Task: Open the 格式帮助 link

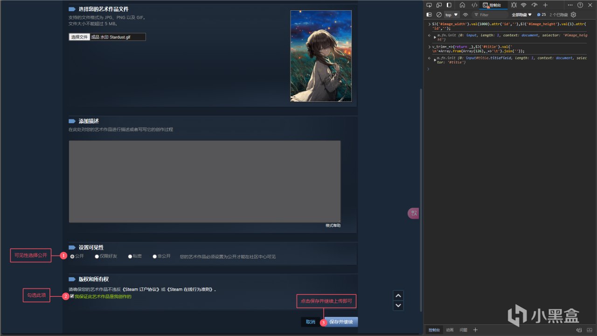Action: (x=333, y=225)
